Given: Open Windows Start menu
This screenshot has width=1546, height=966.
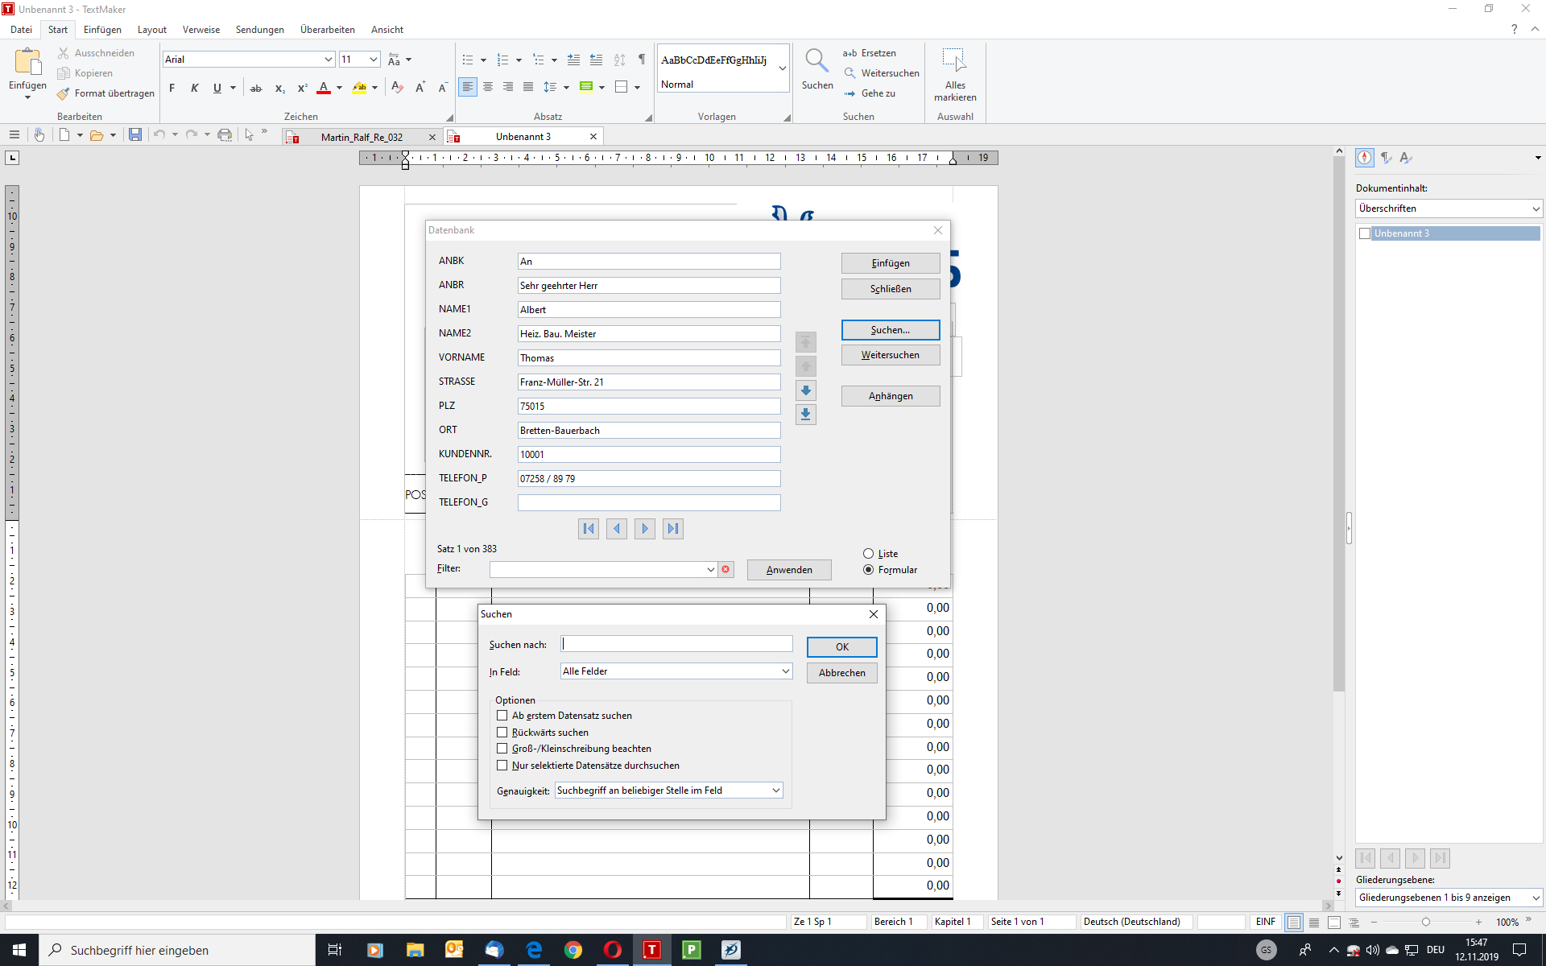Looking at the screenshot, I should 19,950.
